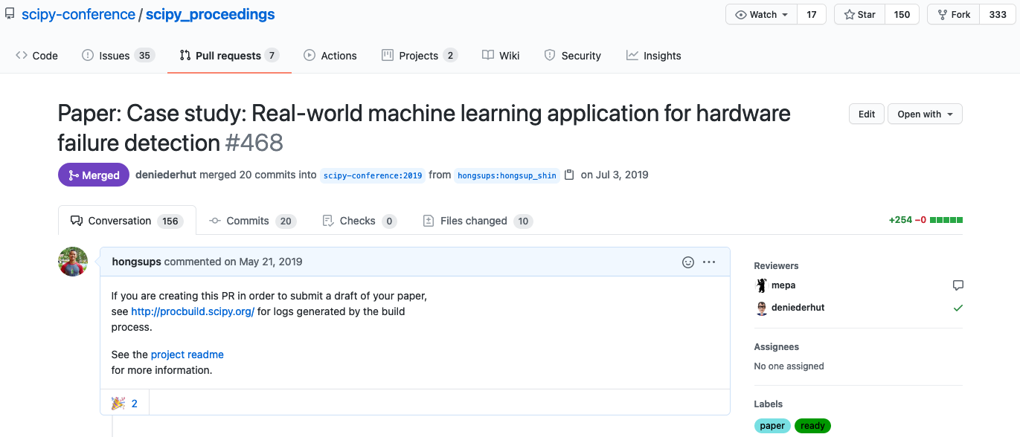Select the Pull requests tab
1020x437 pixels.
(229, 56)
